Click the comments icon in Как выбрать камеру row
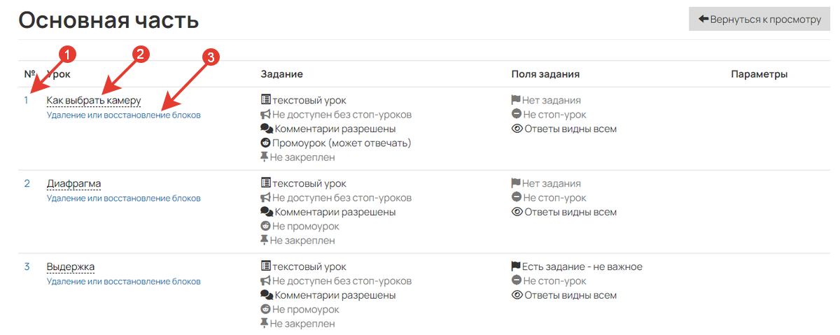The height and width of the screenshot is (335, 840). tap(267, 129)
